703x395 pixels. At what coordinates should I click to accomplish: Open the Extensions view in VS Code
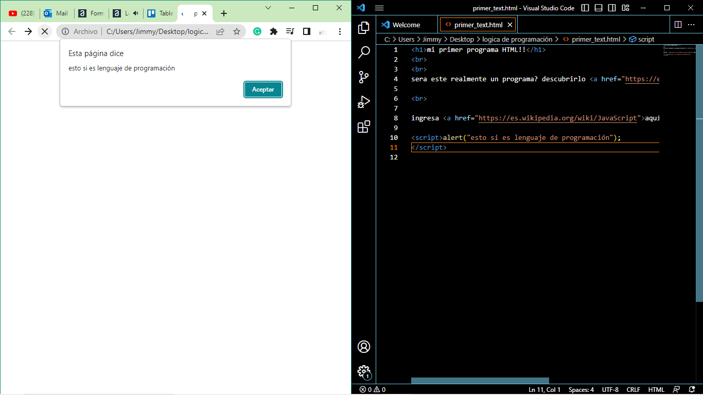(364, 127)
